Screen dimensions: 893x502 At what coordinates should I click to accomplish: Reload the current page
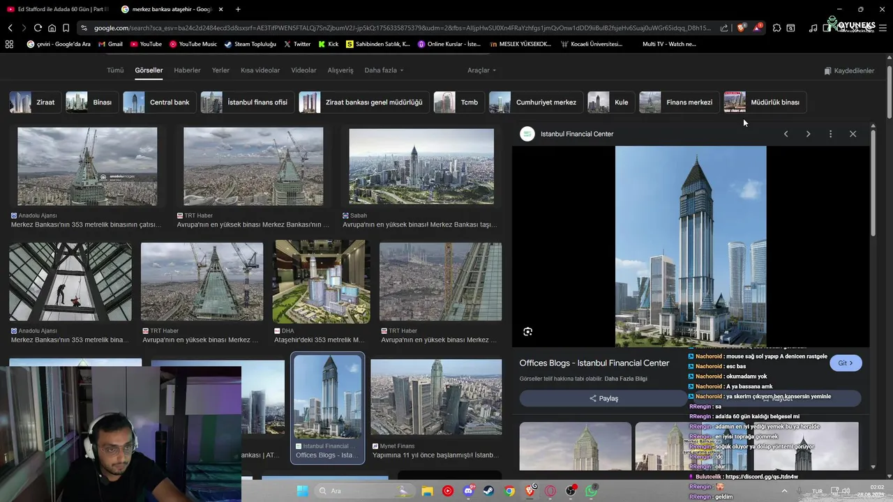click(x=38, y=28)
